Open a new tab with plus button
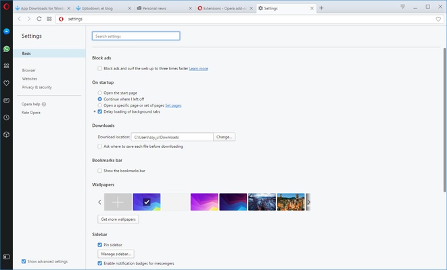Image resolution: width=447 pixels, height=270 pixels. pos(321,8)
